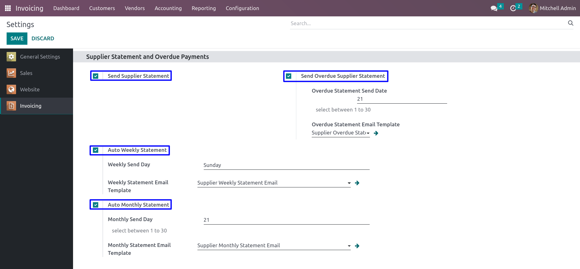Open the messages chat bubble icon

point(494,9)
